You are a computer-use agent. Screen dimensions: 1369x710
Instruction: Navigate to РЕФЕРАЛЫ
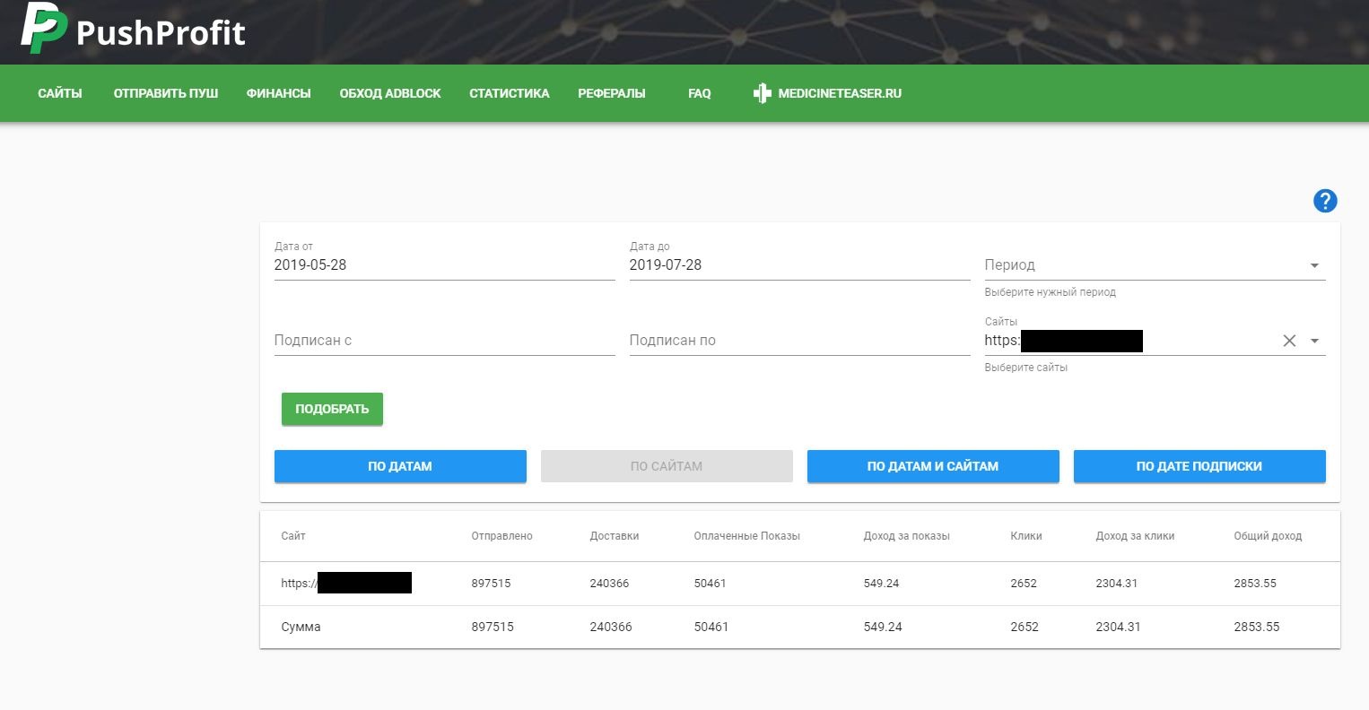[x=612, y=93]
